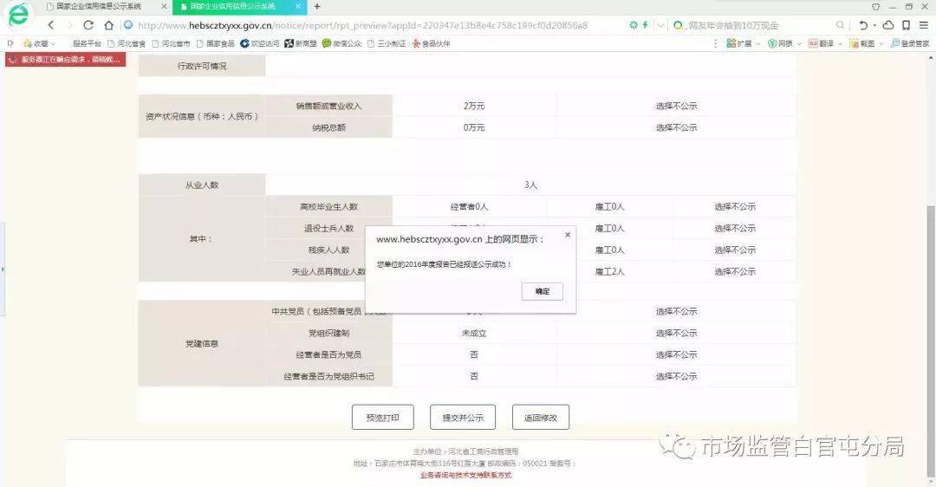
Task: Confirm the dialog with 确定 button
Action: click(x=542, y=291)
